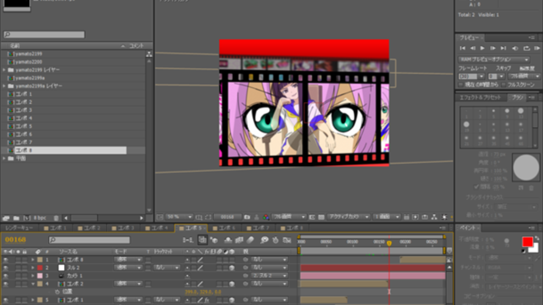
Task: Switch to the エンボ 7 timeline tab
Action: 258,228
